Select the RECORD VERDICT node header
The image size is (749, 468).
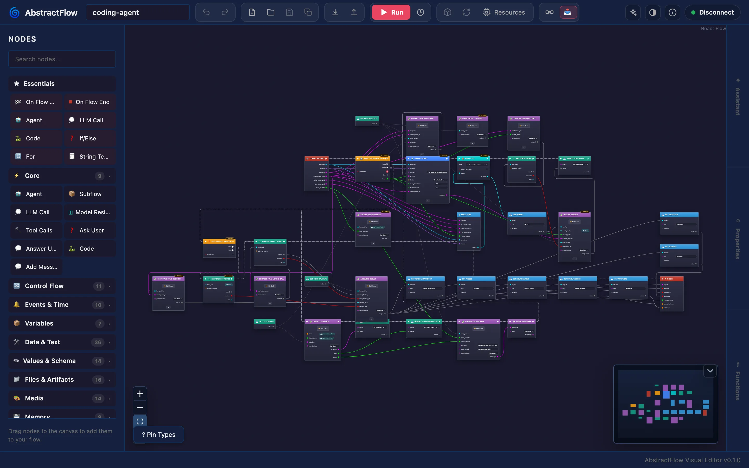pyautogui.click(x=574, y=214)
